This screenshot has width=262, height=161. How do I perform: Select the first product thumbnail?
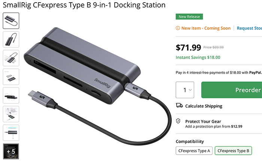(11, 21)
